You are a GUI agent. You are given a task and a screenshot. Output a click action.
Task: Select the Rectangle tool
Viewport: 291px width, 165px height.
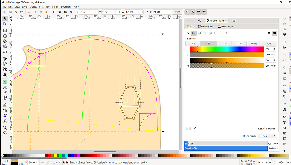coord(5,31)
